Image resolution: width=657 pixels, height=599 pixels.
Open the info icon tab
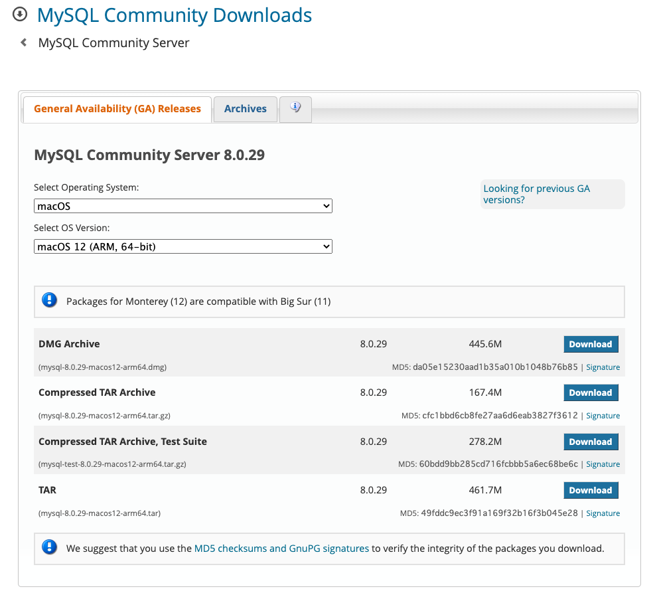[295, 108]
